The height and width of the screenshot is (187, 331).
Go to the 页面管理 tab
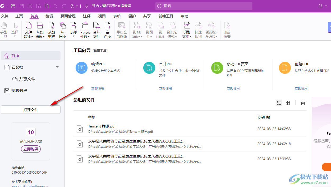(68, 16)
